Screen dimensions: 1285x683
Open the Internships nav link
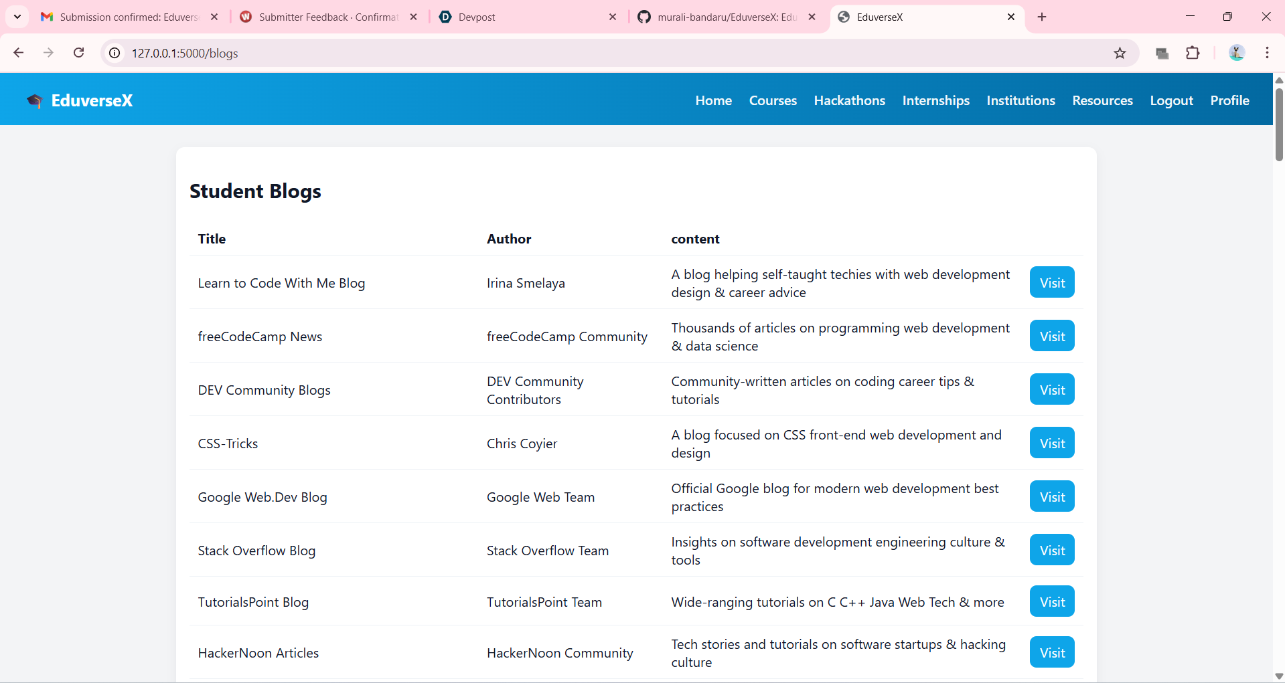[x=935, y=100]
